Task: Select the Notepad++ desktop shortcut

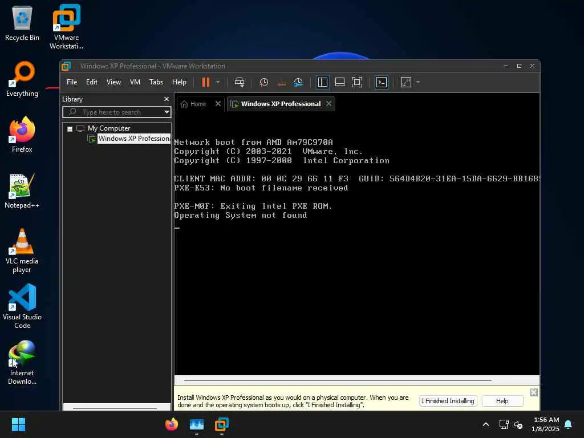Action: (x=22, y=191)
